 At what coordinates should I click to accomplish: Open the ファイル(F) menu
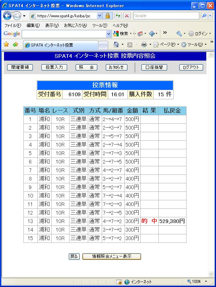point(13,25)
